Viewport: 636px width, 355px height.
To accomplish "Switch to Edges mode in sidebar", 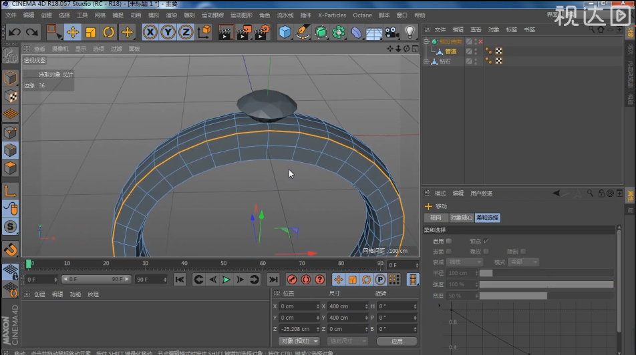I will click(x=10, y=150).
